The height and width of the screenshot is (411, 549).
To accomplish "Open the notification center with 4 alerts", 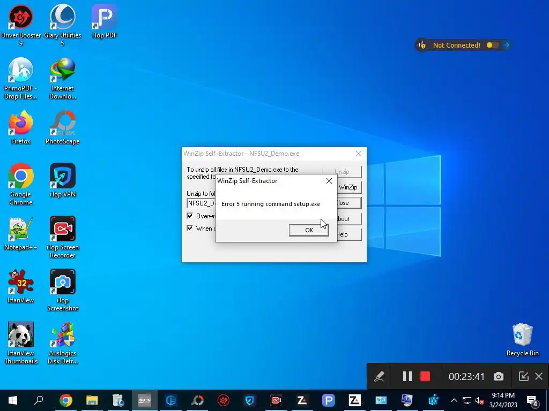I will point(532,400).
